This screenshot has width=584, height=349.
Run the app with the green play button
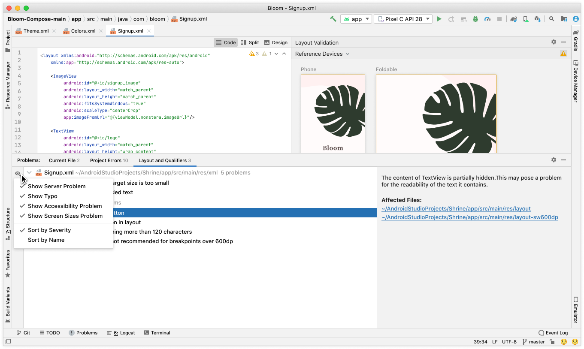pyautogui.click(x=439, y=19)
